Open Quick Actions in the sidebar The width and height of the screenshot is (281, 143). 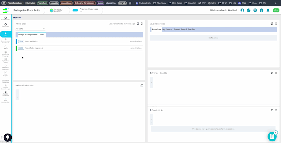click(6, 18)
